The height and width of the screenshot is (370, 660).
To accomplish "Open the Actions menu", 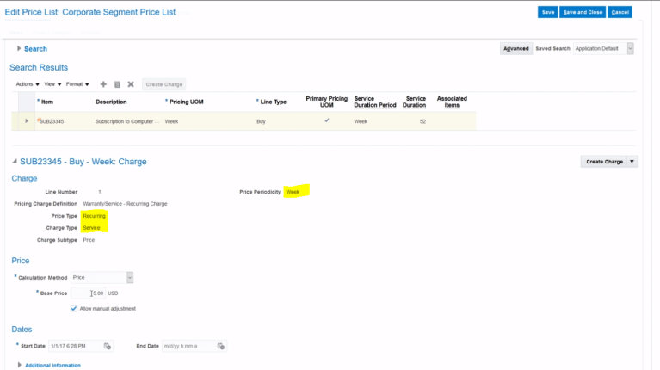I will (x=28, y=84).
